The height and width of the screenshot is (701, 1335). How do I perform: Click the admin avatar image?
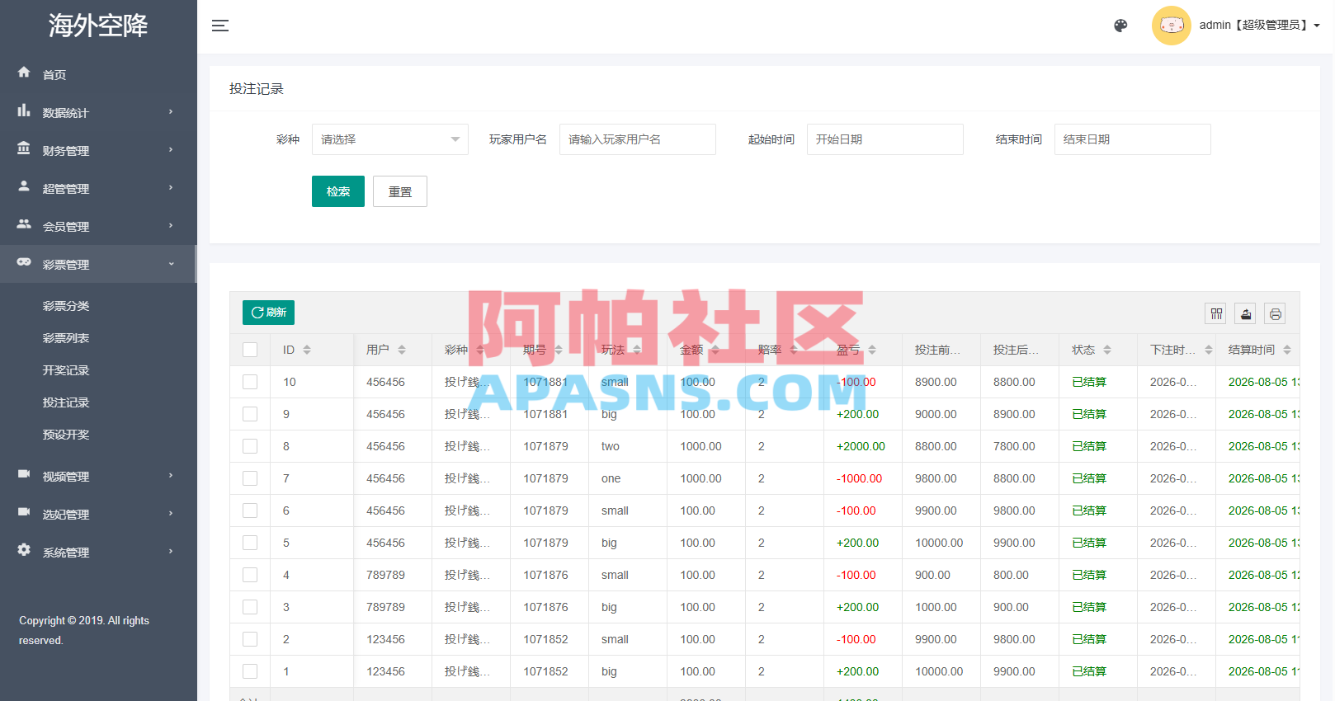point(1172,26)
